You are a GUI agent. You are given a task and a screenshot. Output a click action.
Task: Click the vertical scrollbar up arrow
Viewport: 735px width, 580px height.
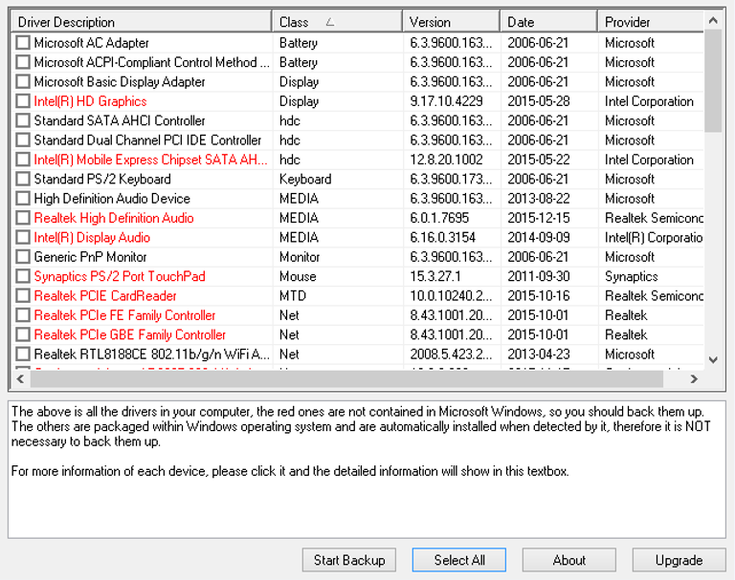coord(713,20)
